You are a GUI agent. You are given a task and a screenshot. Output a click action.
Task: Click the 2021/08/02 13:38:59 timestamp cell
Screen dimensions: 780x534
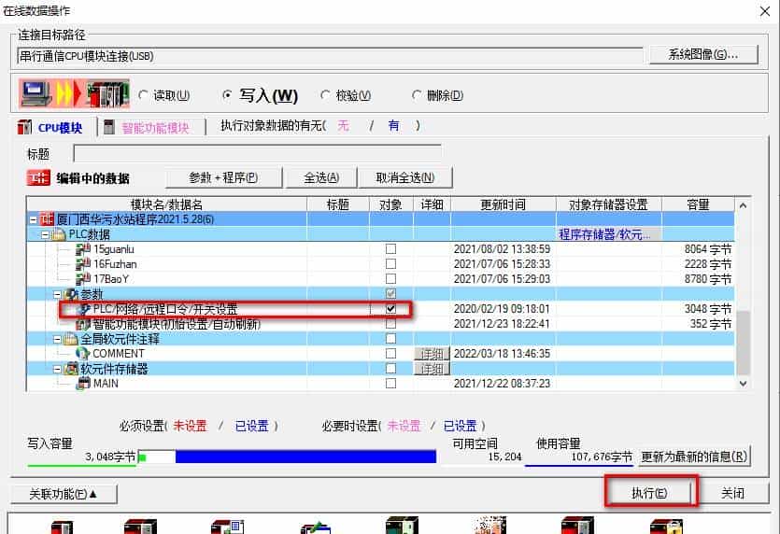(x=502, y=249)
